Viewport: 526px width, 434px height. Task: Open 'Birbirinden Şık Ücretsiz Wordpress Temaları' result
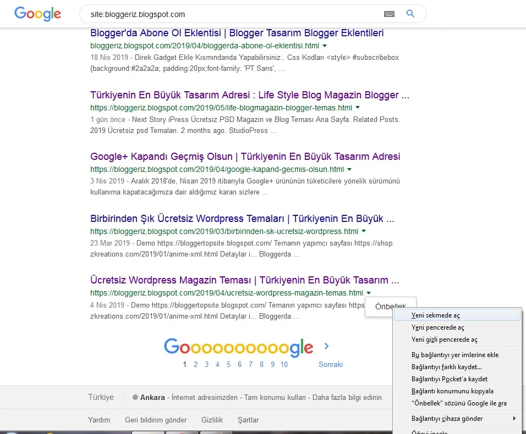tap(242, 218)
